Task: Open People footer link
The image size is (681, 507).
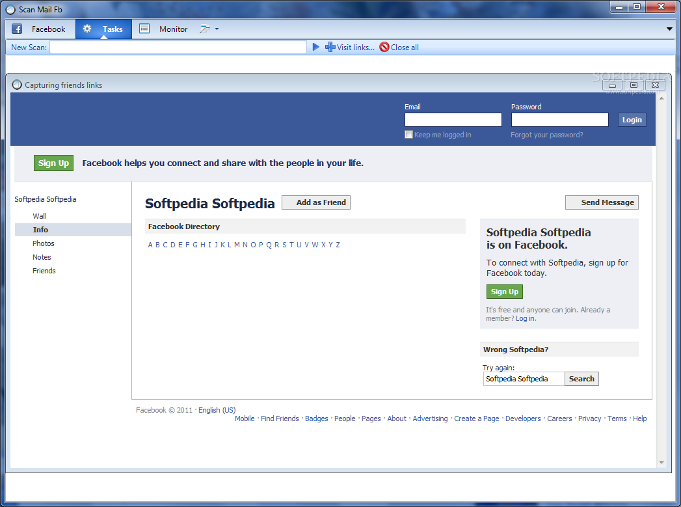Action: [345, 418]
